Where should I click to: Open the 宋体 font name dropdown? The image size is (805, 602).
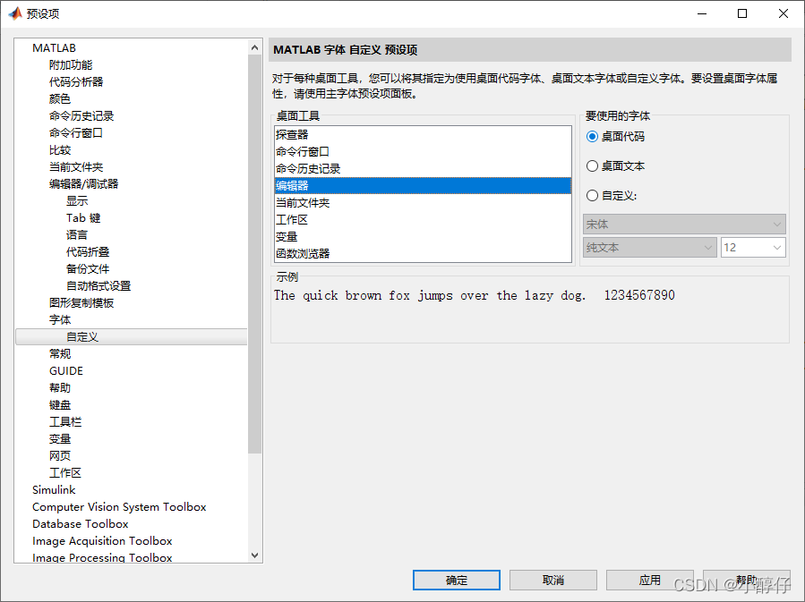[684, 225]
